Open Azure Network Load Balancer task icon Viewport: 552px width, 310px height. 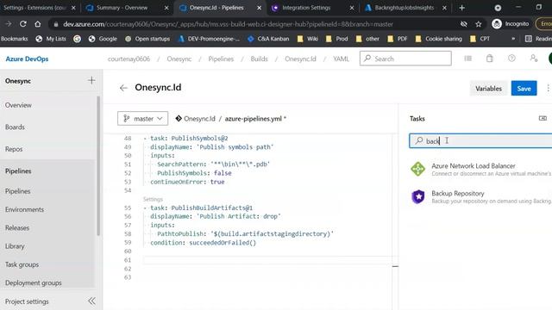tap(417, 169)
